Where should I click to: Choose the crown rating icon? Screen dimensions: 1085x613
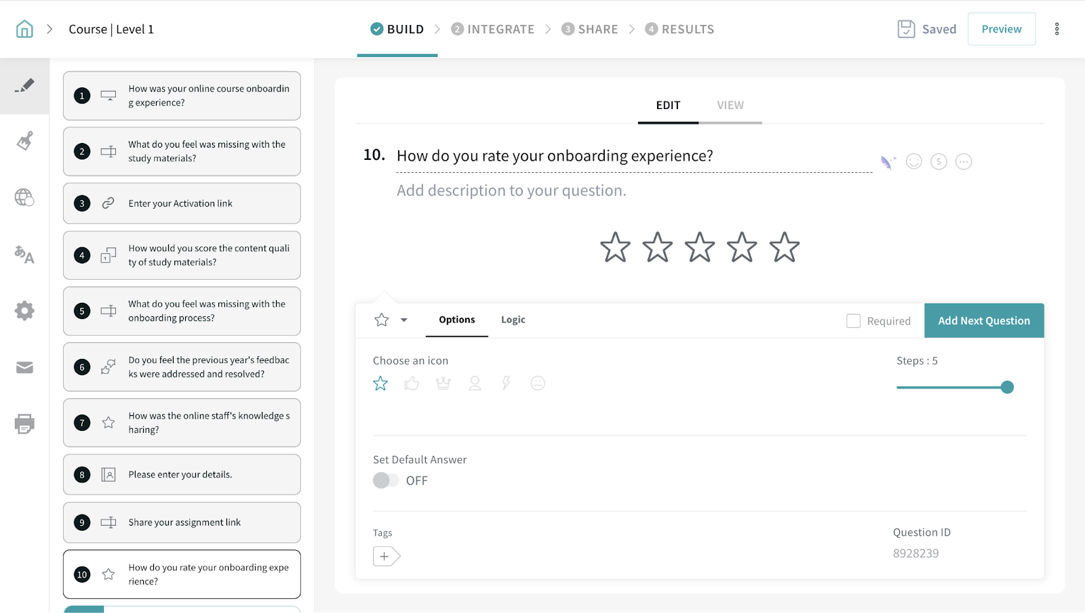pos(443,383)
